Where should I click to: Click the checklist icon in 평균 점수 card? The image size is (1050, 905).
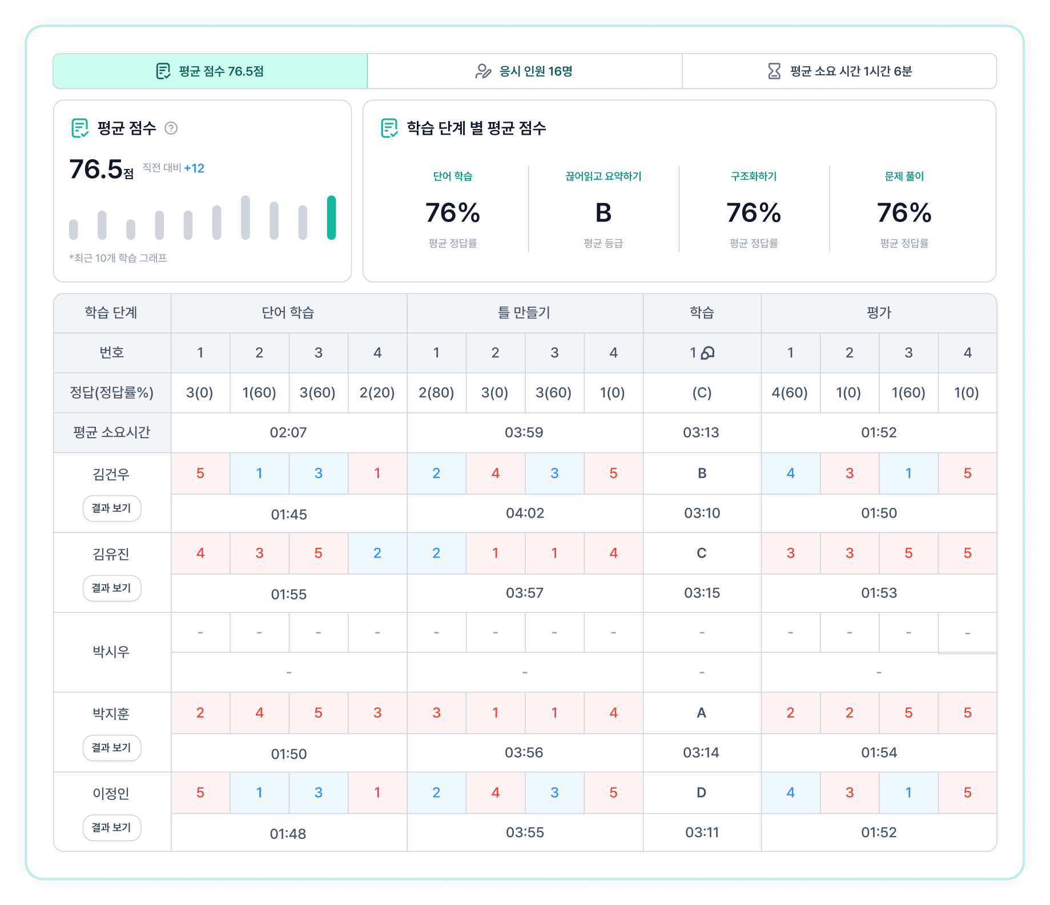(x=80, y=128)
